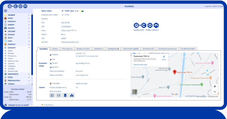This screenshot has width=227, height=119.
Task: Click the Organizace icon
Action: (6, 74)
